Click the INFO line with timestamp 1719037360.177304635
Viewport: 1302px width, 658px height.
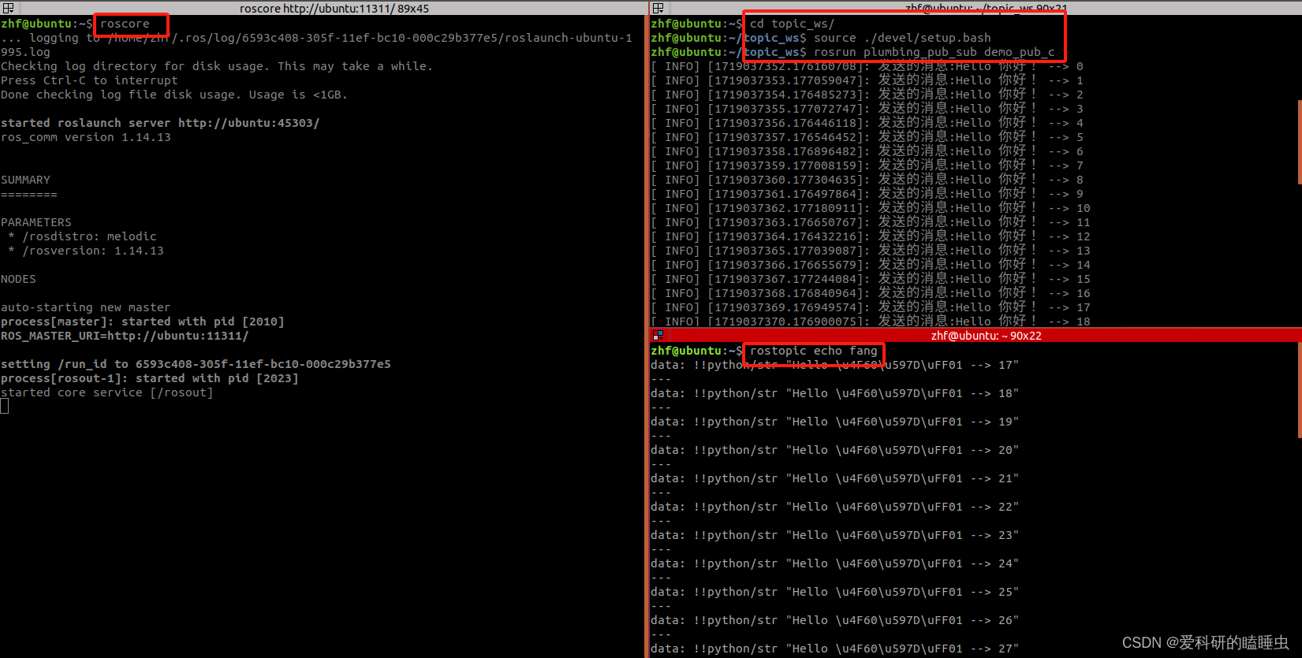point(867,180)
